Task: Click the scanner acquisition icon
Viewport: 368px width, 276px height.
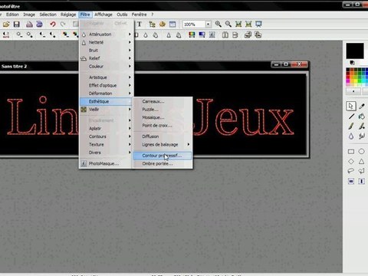Action: pyautogui.click(x=39, y=25)
